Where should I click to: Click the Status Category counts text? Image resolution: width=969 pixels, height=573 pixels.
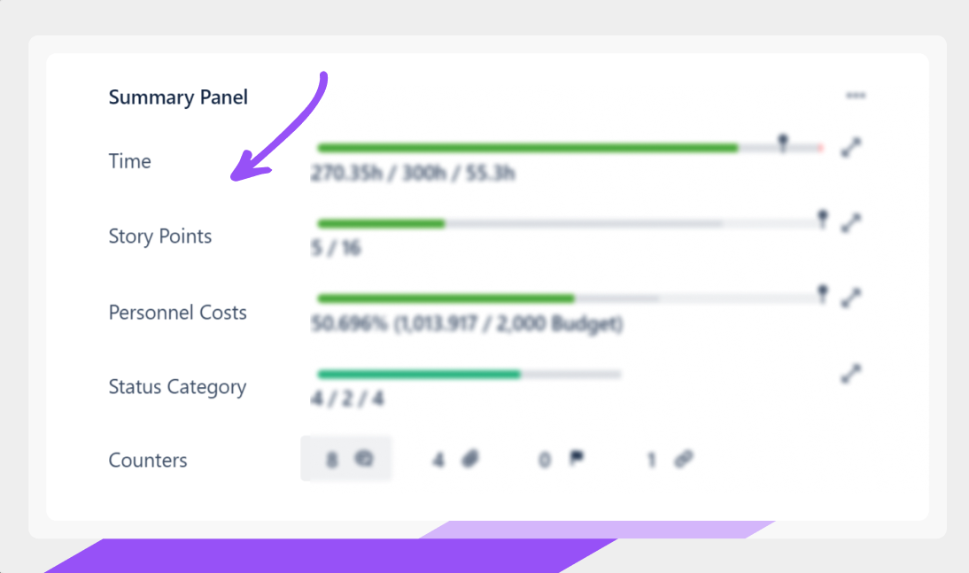[x=347, y=399]
